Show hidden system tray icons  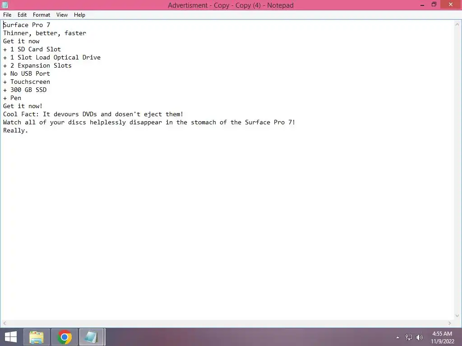tap(398, 337)
